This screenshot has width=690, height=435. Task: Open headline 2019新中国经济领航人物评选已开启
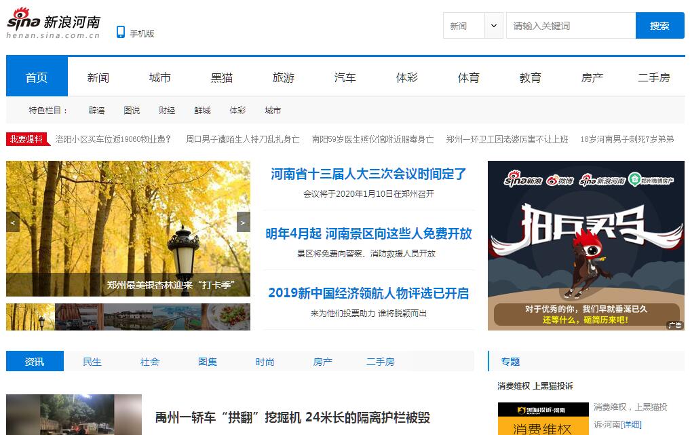[368, 293]
